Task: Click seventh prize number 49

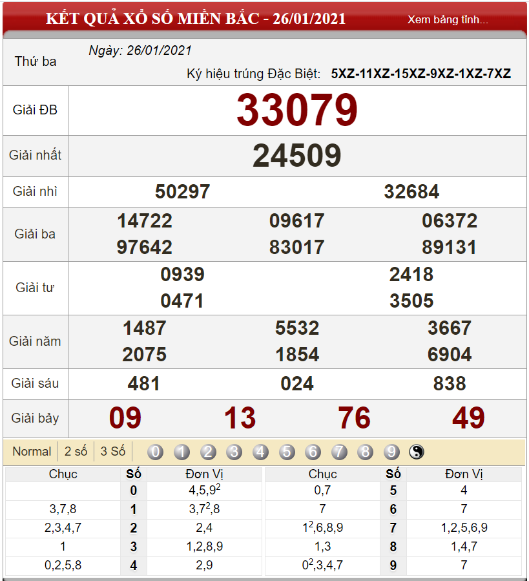Action: [469, 418]
